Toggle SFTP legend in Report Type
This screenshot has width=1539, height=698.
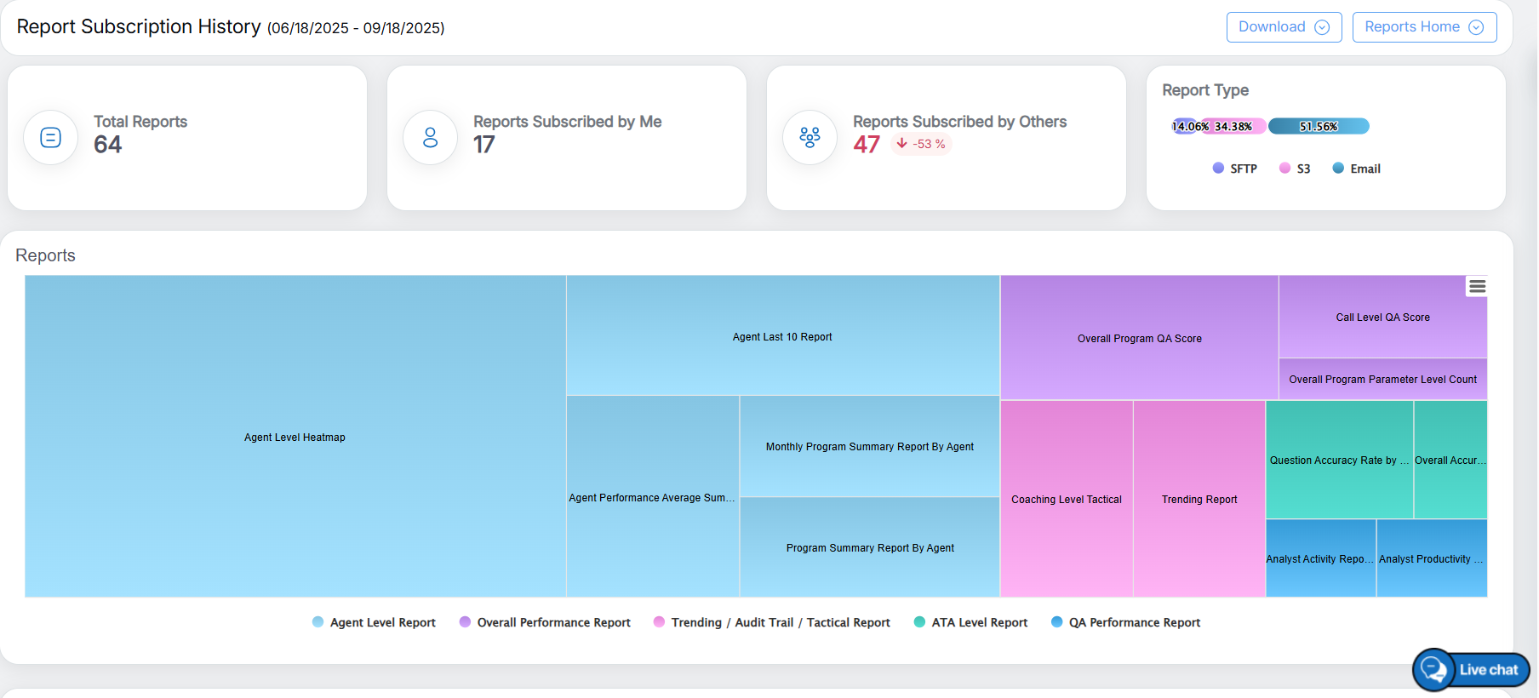(x=1235, y=169)
